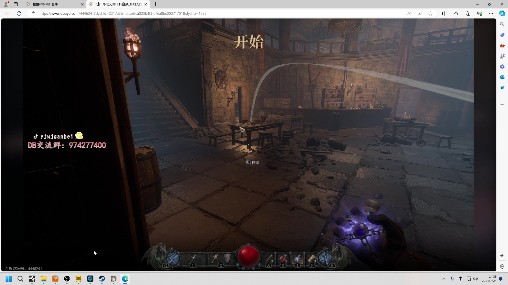This screenshot has width=508, height=285.
Task: Close the 永劫无间干杯直播 tab
Action: coord(146,4)
